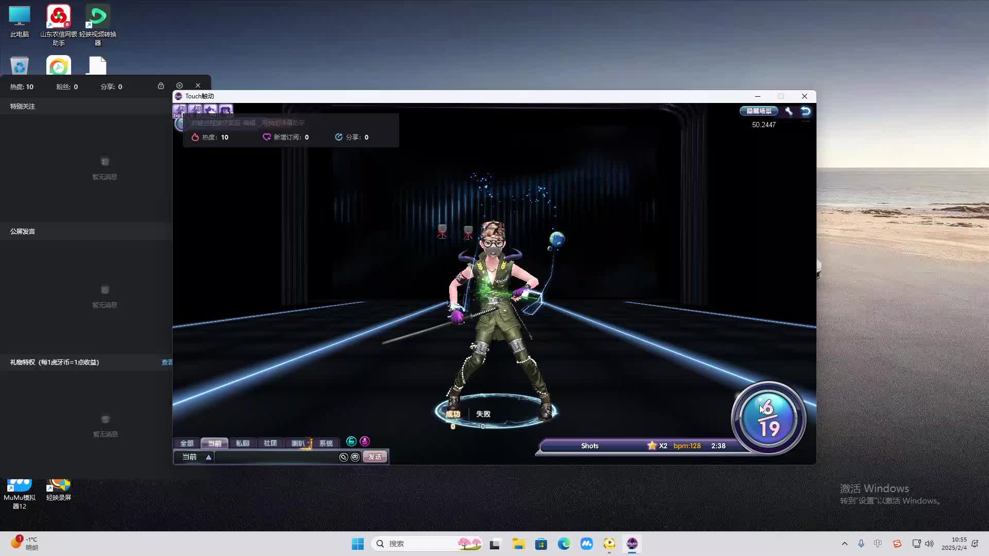The height and width of the screenshot is (556, 989).
Task: Click the eraser clear-chat icon
Action: click(x=344, y=457)
